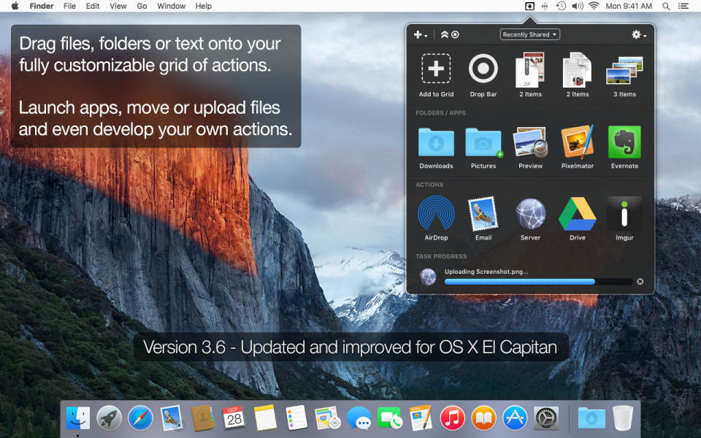Open the gear settings menu
Viewport: 701px width, 438px height.
[x=639, y=34]
